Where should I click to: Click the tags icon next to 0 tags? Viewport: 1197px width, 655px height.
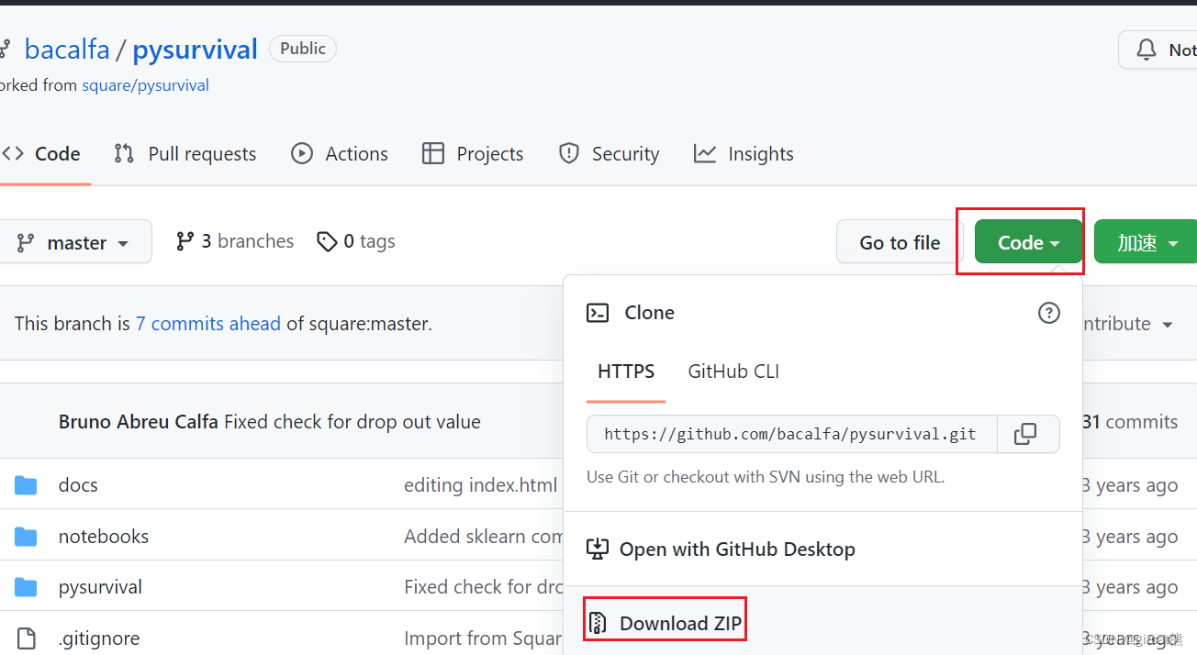pos(327,242)
